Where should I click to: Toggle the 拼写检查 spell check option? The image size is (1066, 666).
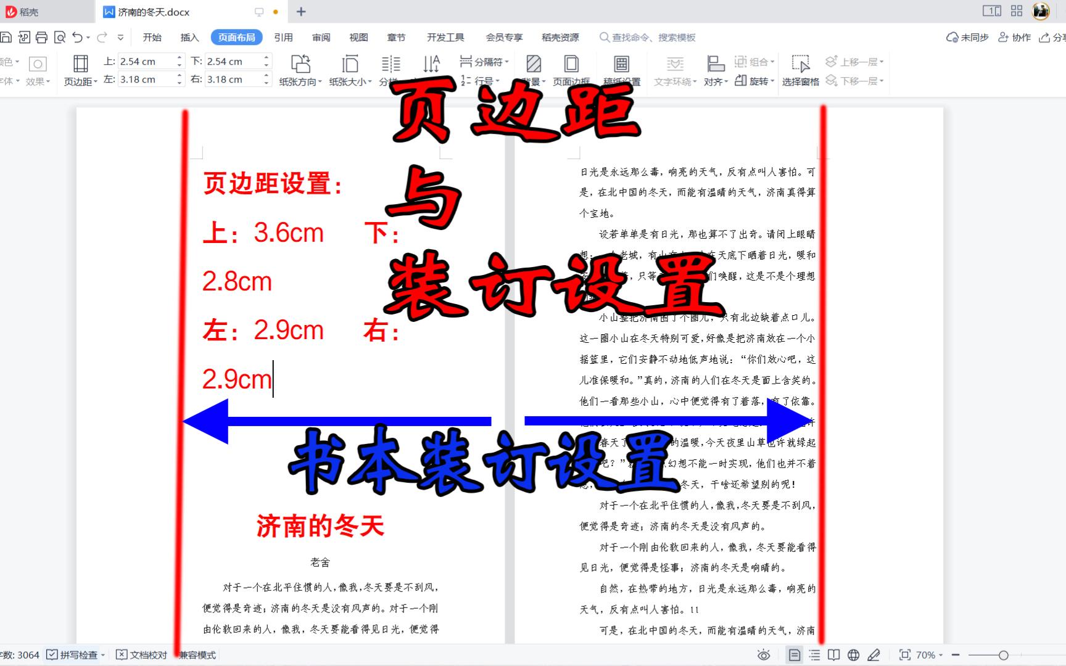(74, 655)
